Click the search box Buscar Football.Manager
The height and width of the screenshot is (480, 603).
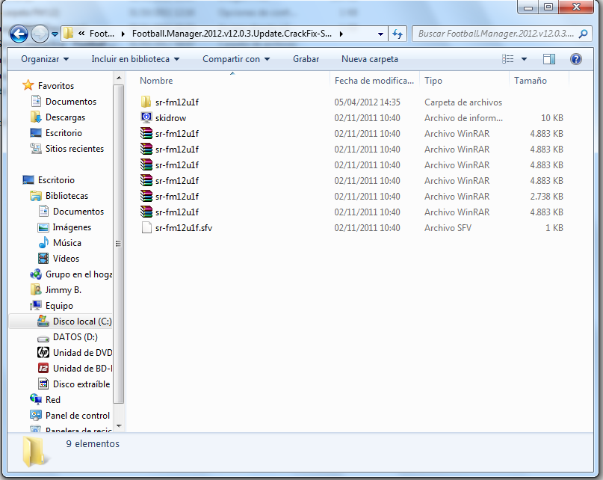pos(495,34)
